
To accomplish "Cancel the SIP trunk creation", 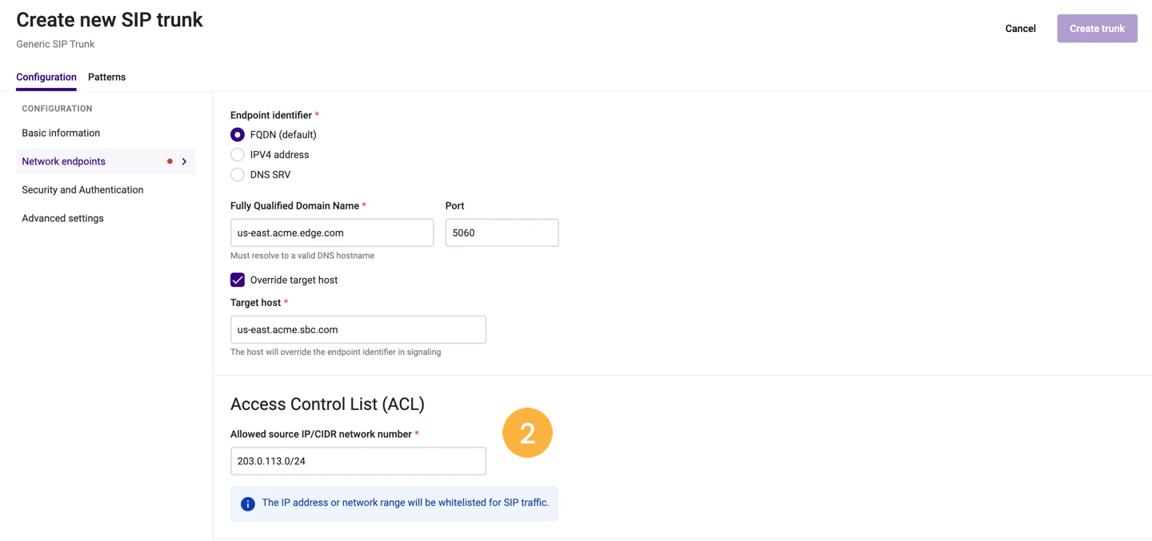I will 1020,28.
